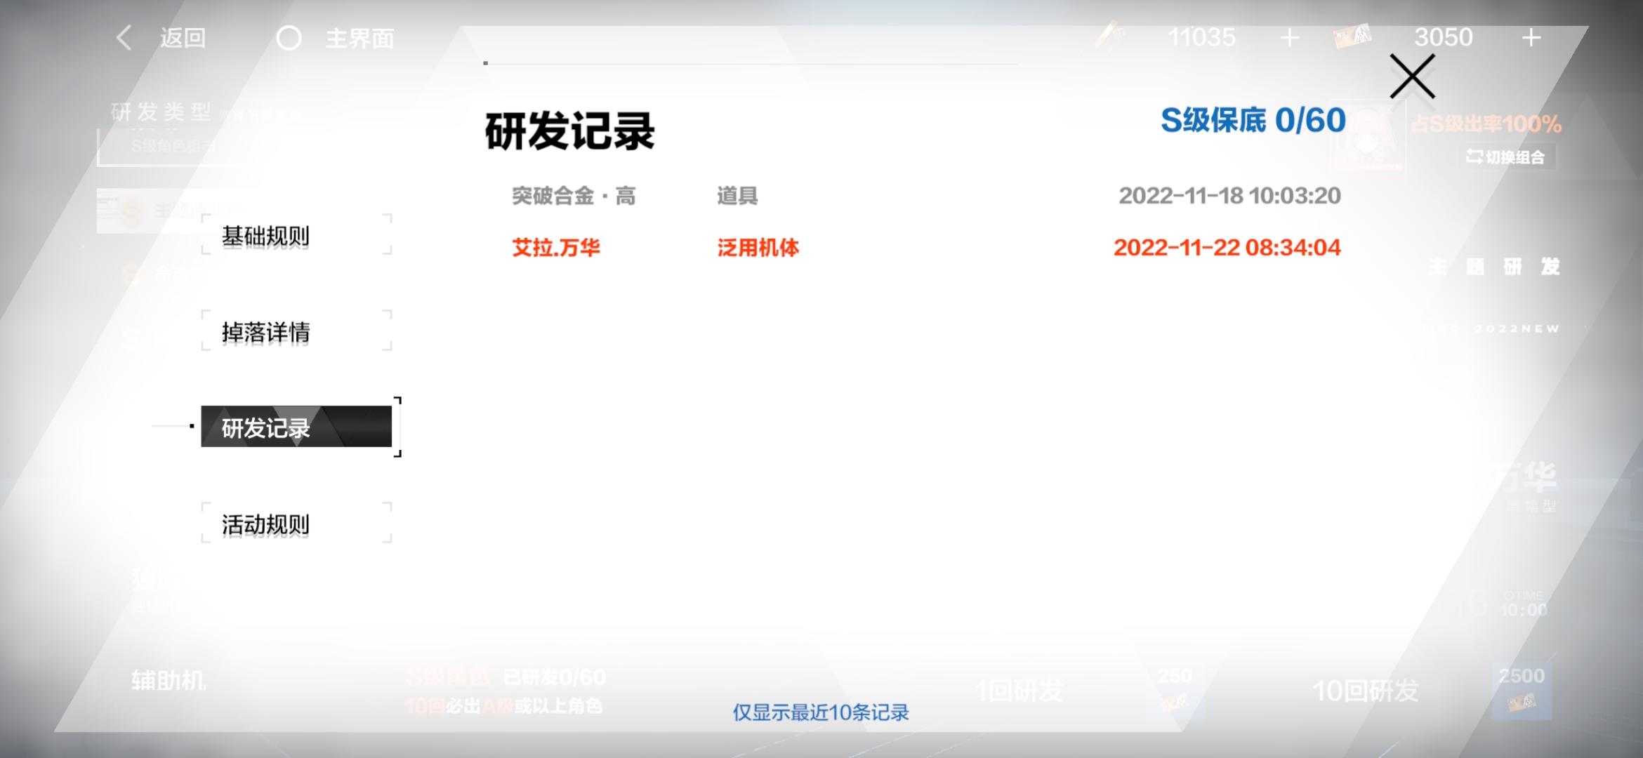This screenshot has width=1643, height=758.
Task: Start 1回研发 research
Action: tap(1020, 691)
